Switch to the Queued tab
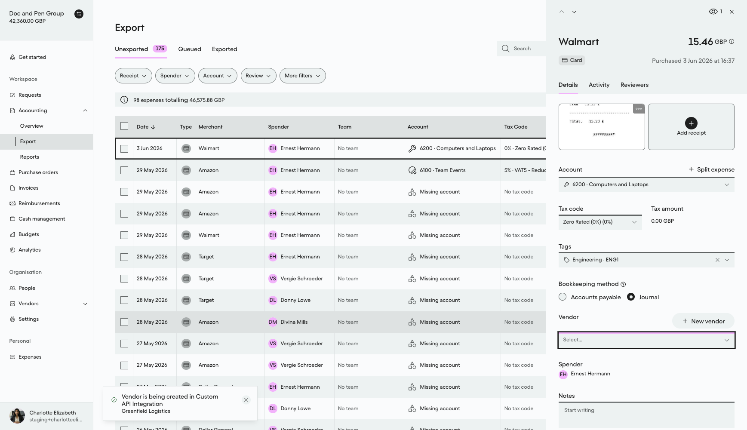The image size is (747, 430). pos(190,49)
